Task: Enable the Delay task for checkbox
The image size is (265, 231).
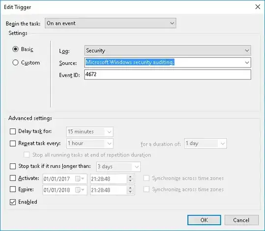Action: [x=13, y=131]
